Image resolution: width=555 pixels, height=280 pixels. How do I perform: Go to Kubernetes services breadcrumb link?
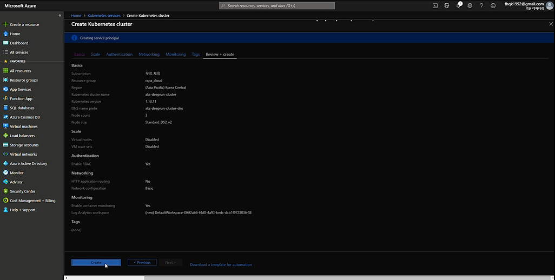pos(104,16)
